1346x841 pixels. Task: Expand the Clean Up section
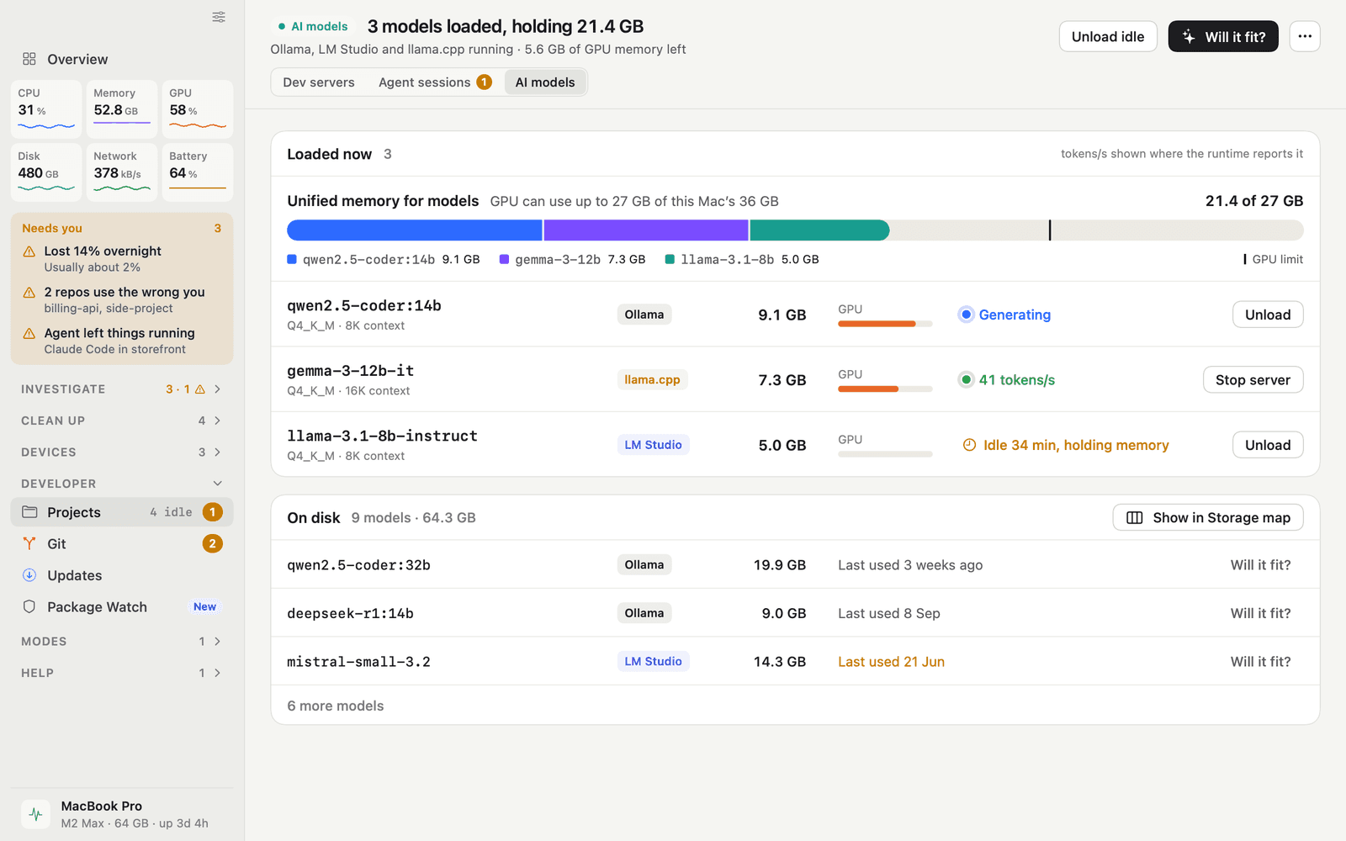pyautogui.click(x=121, y=420)
